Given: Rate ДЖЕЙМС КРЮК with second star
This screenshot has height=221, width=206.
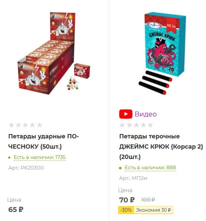Looking at the screenshot, I should tap(129, 125).
